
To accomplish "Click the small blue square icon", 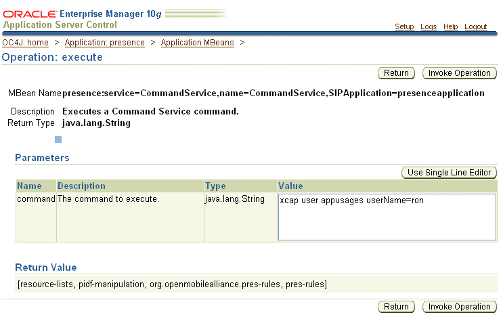I will (x=58, y=140).
